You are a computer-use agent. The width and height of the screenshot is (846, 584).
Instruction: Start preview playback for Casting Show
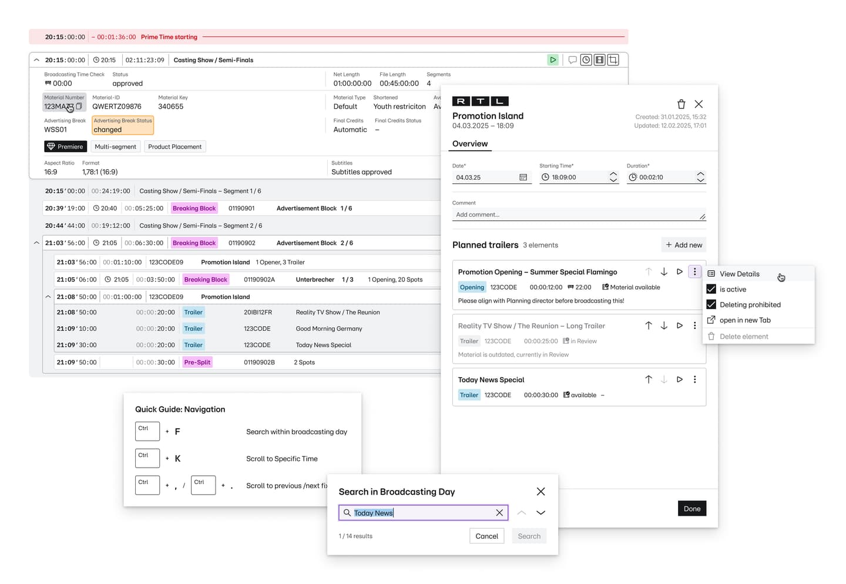click(552, 59)
